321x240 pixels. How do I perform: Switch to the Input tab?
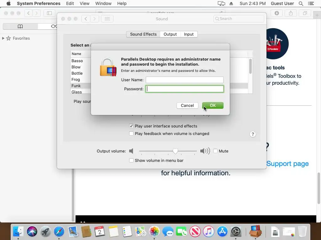189,34
